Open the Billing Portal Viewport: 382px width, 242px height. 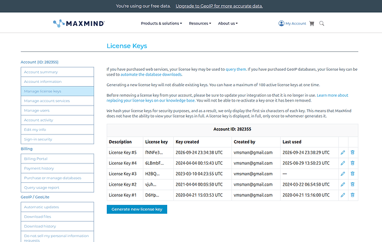pos(57,159)
